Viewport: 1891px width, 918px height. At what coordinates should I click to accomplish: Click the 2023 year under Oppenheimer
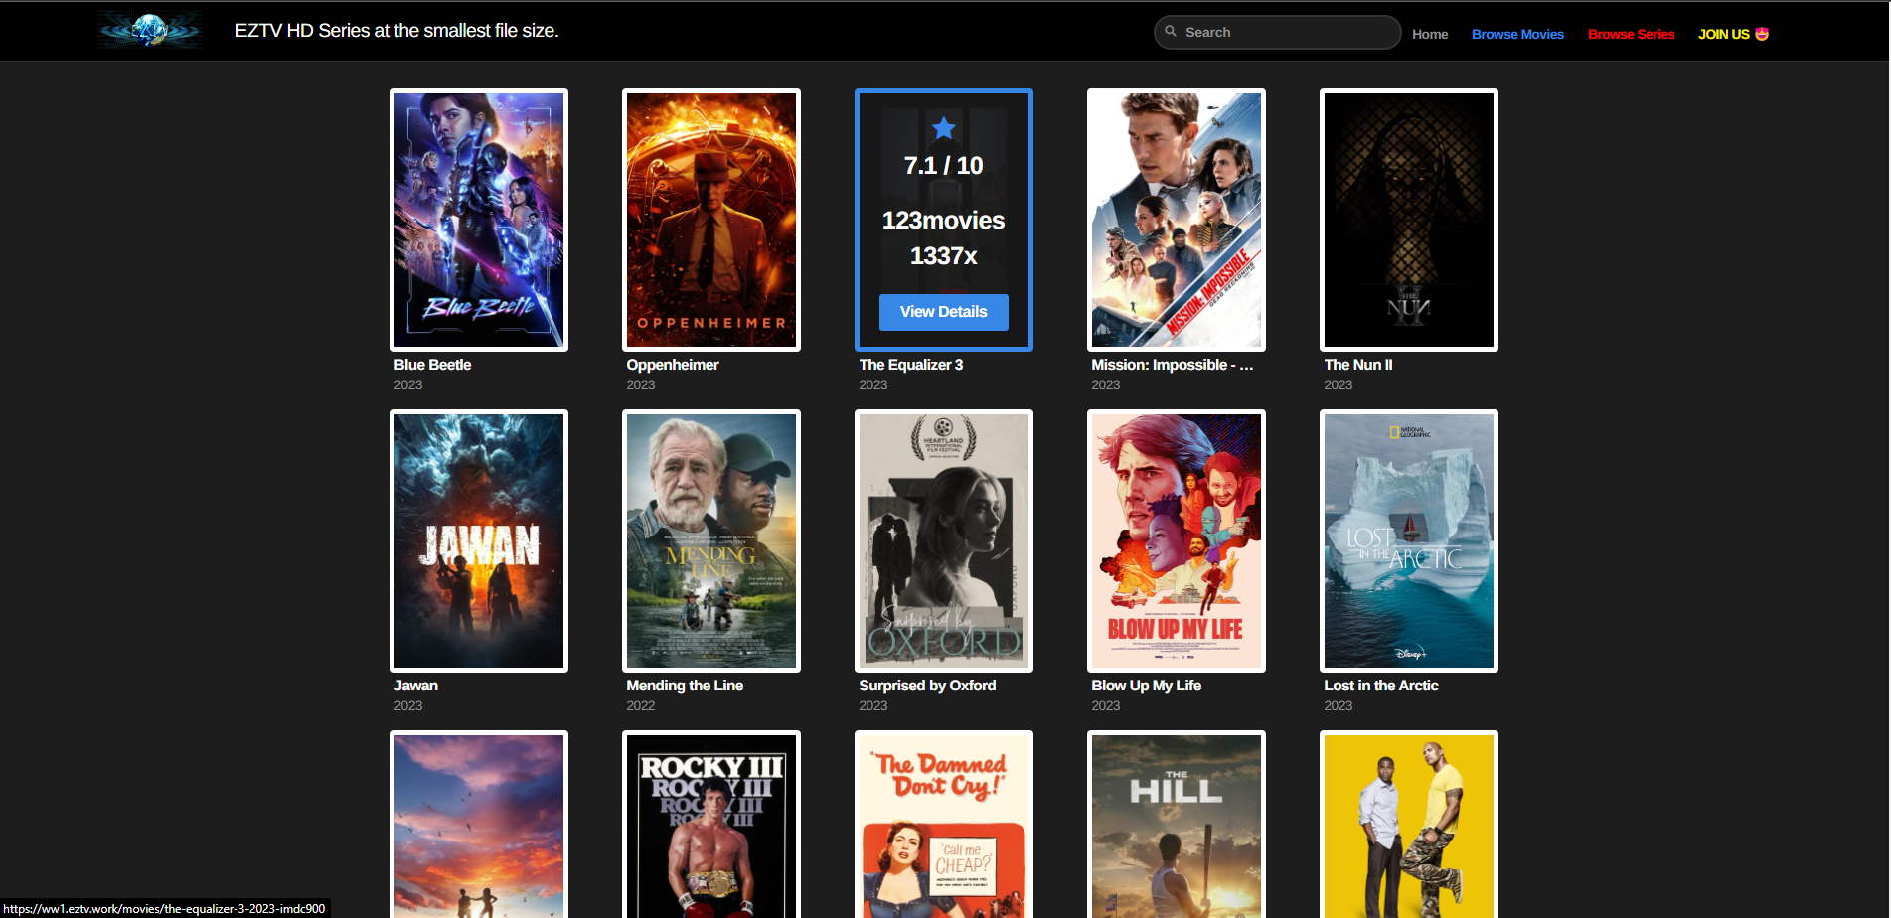(x=641, y=384)
